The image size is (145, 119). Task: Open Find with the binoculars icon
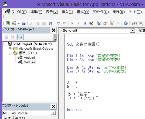click(50, 23)
